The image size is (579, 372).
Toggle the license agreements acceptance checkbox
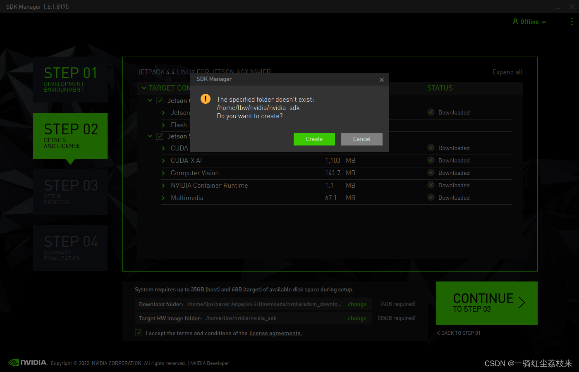pos(139,333)
